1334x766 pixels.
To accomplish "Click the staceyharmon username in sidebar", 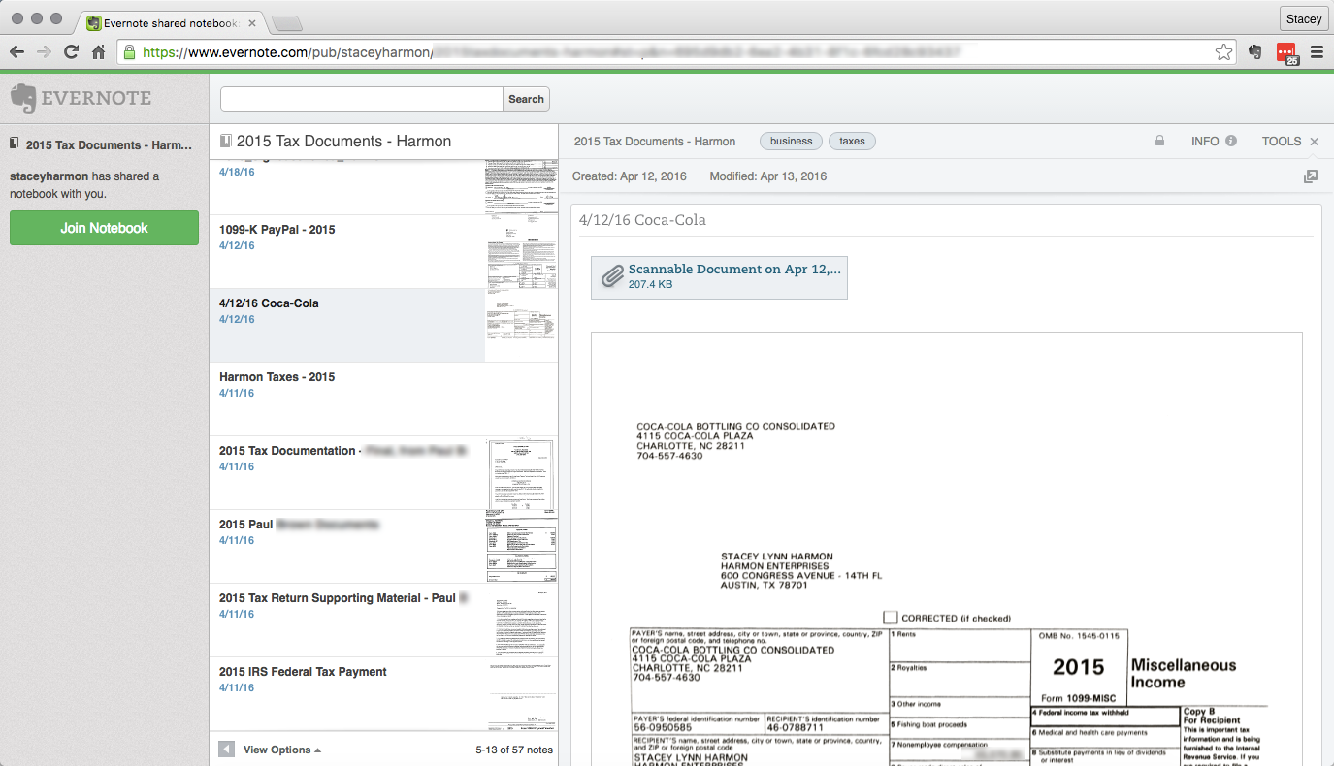I will click(49, 176).
